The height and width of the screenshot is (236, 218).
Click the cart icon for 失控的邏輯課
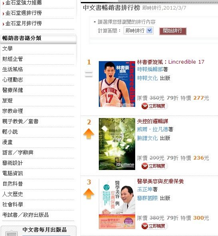pos(145,166)
